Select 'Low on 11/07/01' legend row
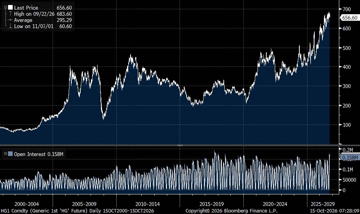Screen dimensions: 360x214 click(x=34, y=26)
